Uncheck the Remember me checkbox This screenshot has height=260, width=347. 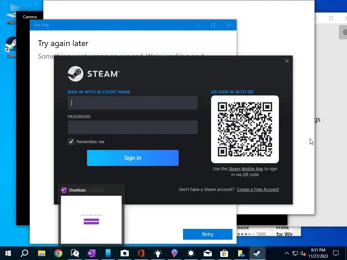point(71,142)
